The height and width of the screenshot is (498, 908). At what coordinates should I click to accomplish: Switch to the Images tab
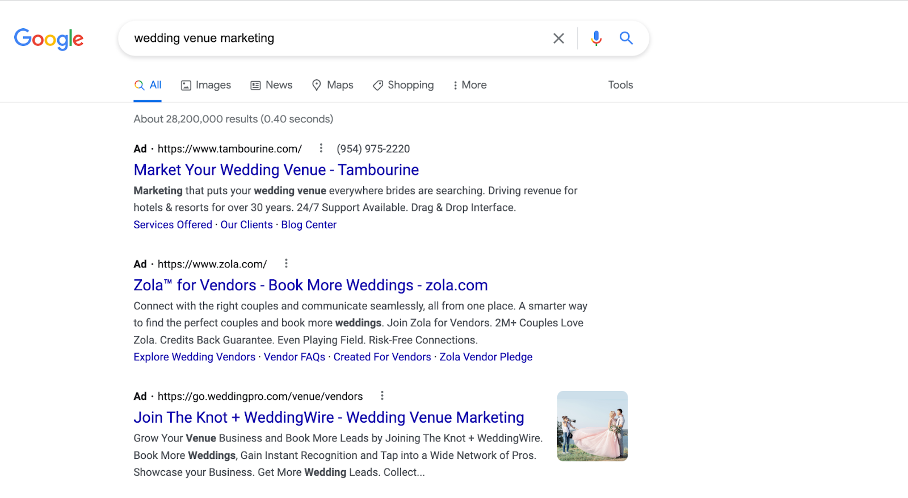click(206, 85)
